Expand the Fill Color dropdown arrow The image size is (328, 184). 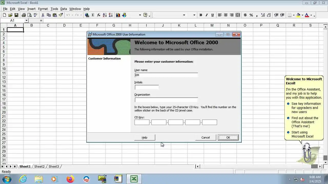click(302, 15)
